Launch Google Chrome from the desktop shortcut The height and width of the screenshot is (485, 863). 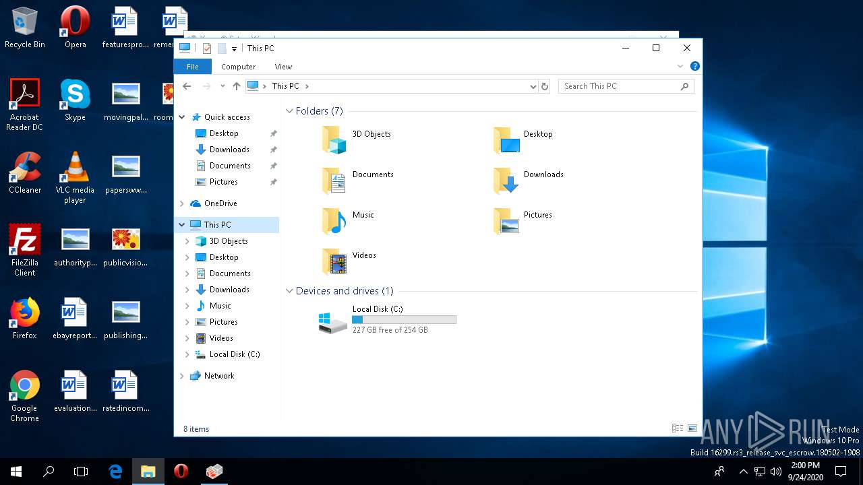coord(25,396)
